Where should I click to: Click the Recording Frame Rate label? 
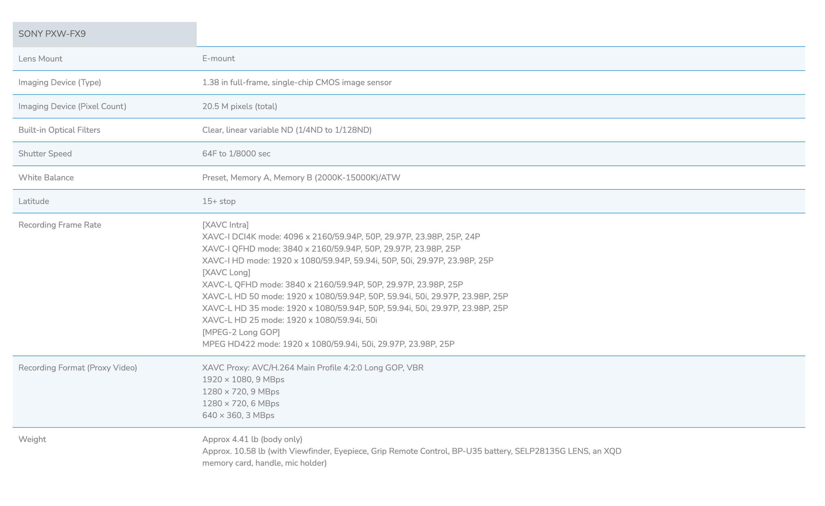coord(60,225)
